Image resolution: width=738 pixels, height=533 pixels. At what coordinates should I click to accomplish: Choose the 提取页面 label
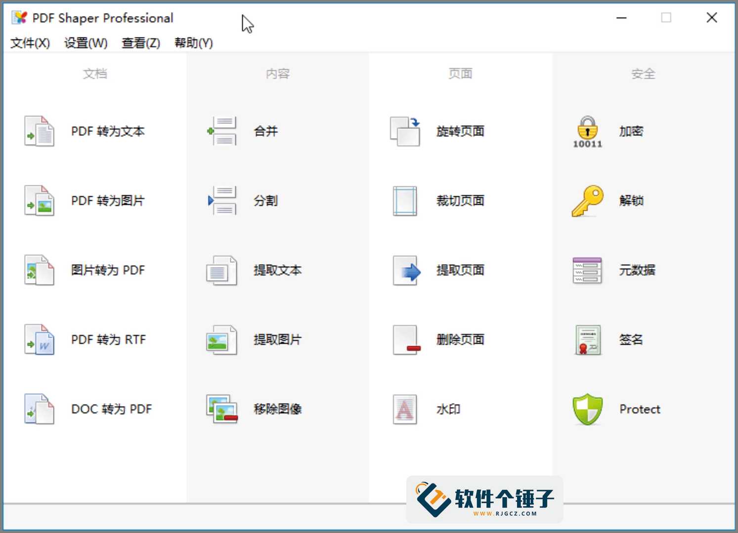click(460, 270)
